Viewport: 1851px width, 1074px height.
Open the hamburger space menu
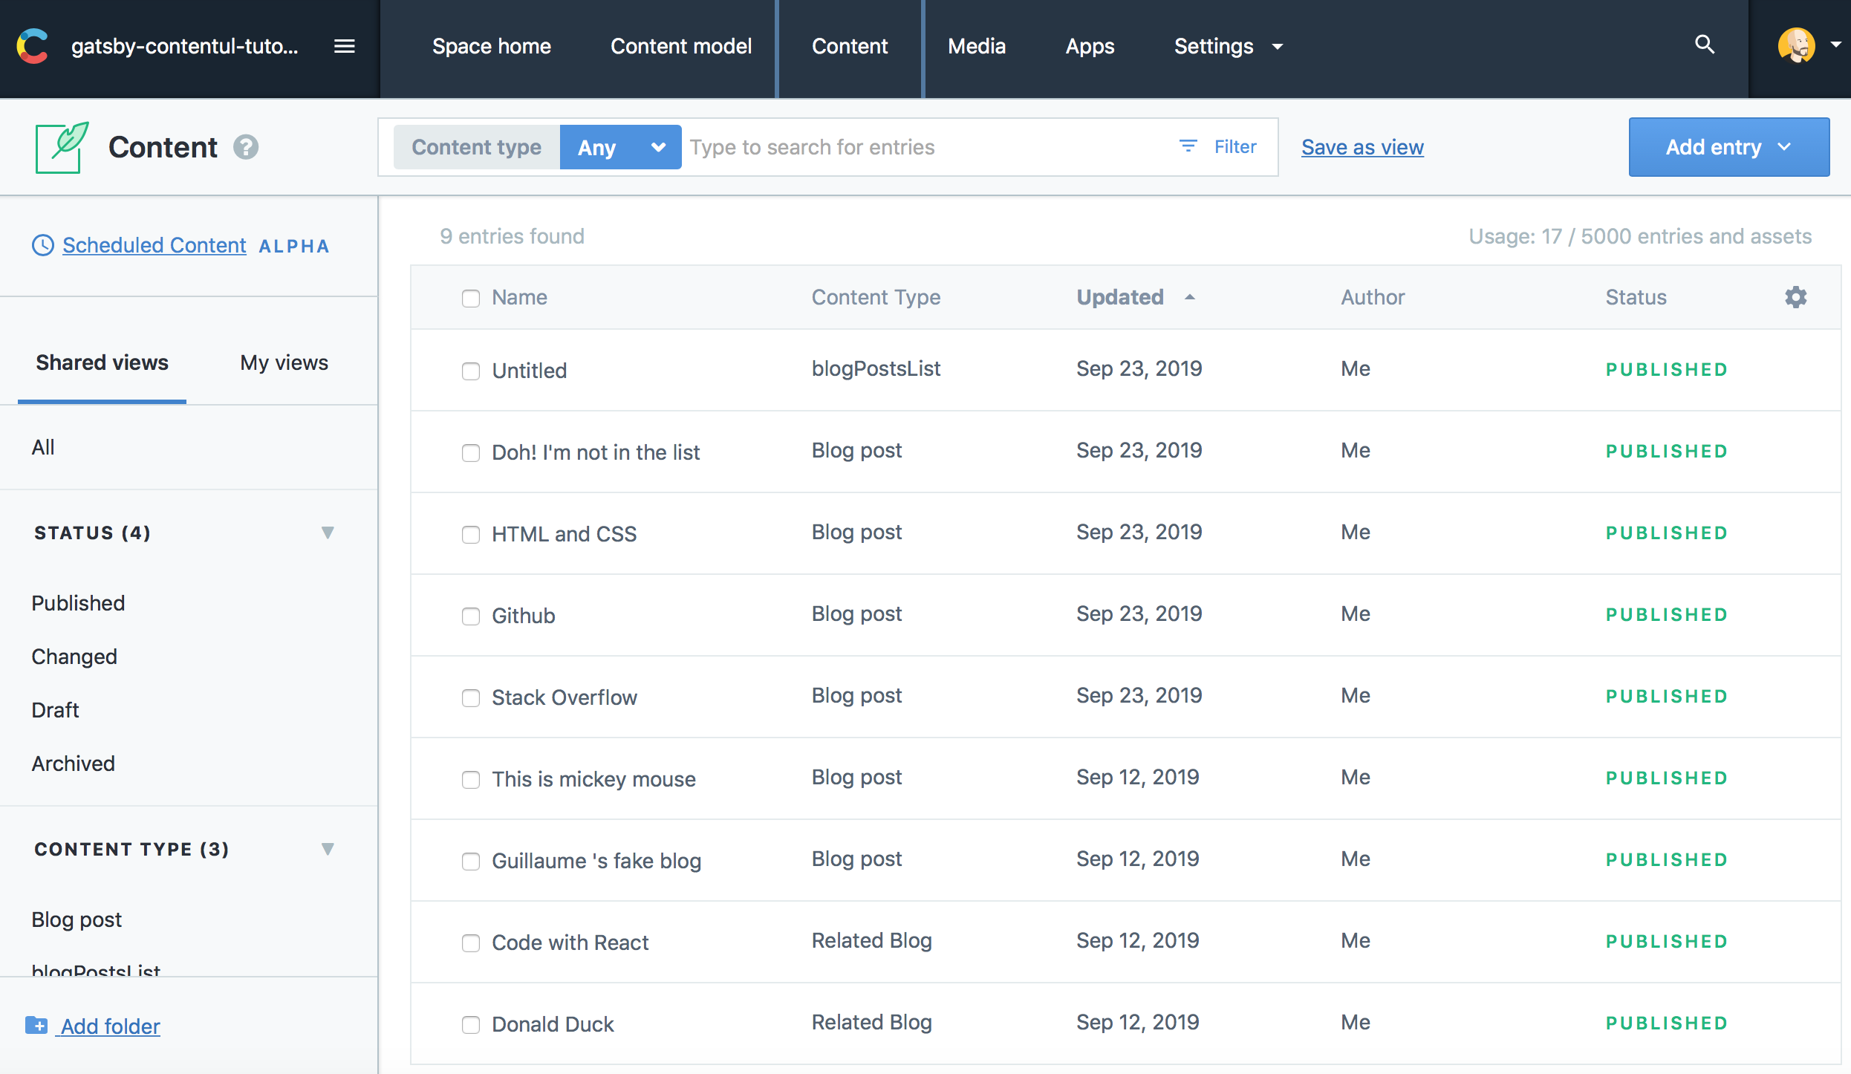tap(344, 46)
